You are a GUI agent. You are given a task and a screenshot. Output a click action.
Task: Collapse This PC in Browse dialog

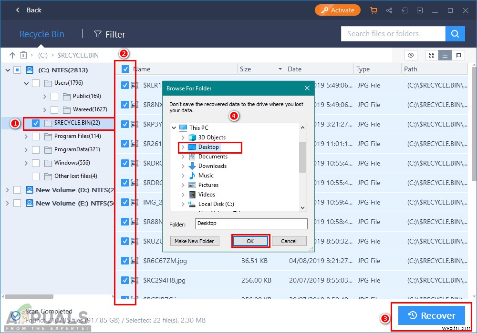[x=174, y=128]
